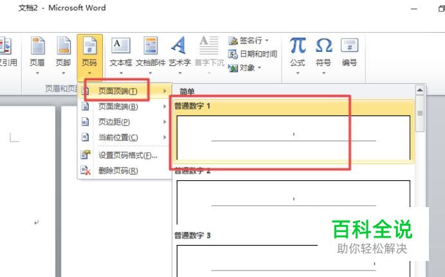Expand the 当前位置 submenu arrow
The height and width of the screenshot is (277, 445).
click(x=165, y=137)
